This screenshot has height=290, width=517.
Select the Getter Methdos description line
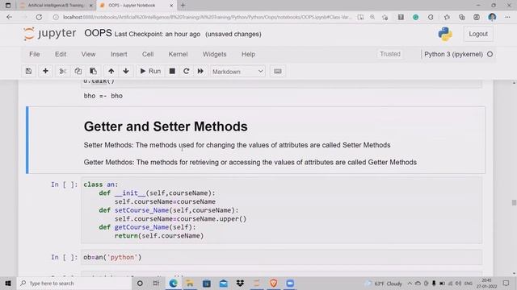[250, 162]
